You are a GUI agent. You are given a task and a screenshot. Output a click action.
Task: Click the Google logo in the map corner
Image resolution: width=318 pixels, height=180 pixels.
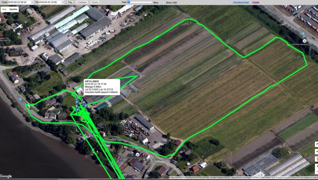pyautogui.click(x=6, y=176)
